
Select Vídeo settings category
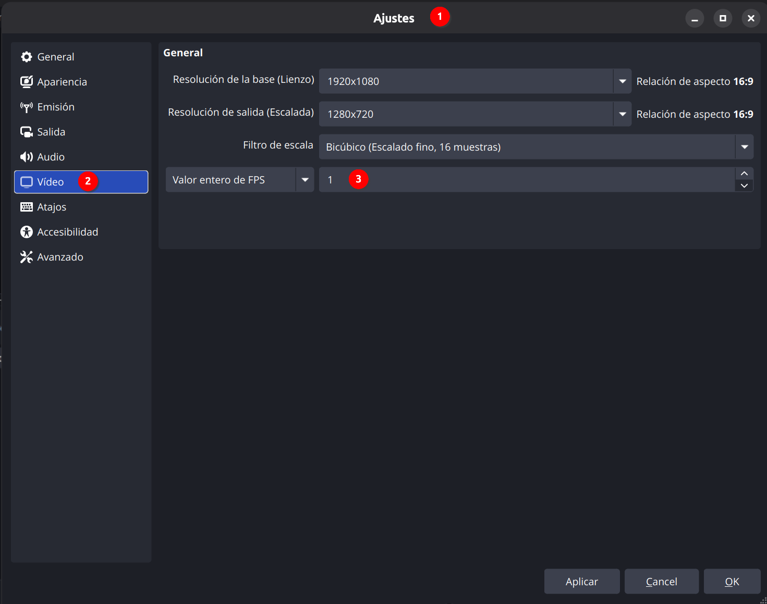pyautogui.click(x=81, y=182)
